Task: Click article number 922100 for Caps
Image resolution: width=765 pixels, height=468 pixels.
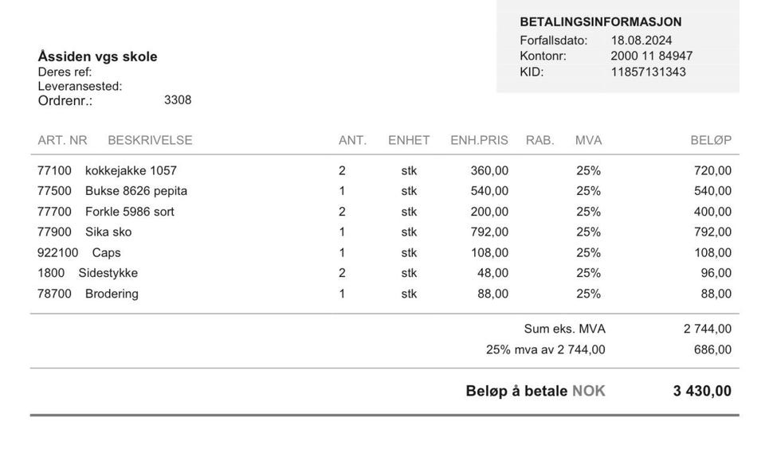Action: [x=57, y=252]
